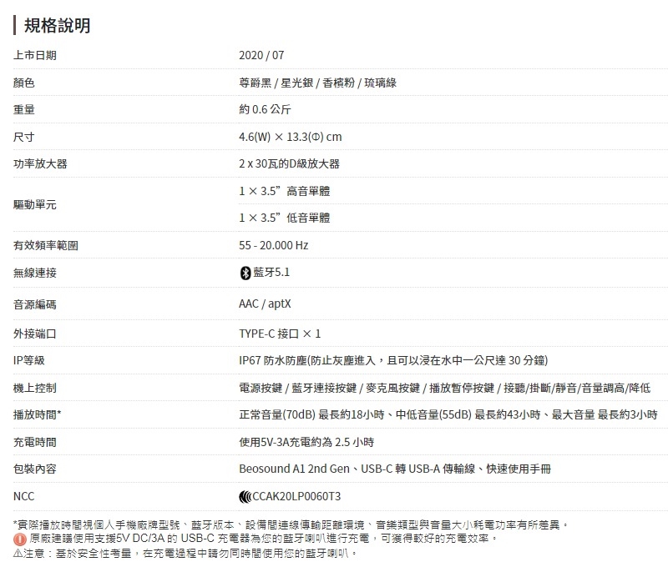
Task: Click the red exclamation warning icon
Action: coord(20,539)
